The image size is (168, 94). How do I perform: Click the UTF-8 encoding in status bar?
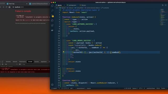pyautogui.click(x=141, y=88)
